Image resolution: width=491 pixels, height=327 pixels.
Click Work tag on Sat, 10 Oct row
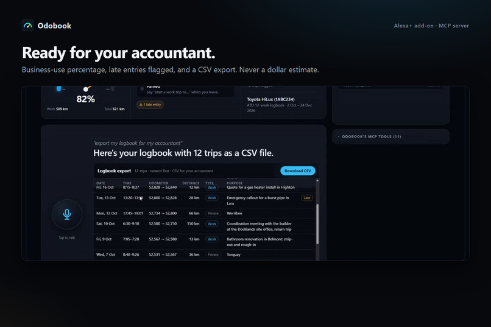pos(212,224)
